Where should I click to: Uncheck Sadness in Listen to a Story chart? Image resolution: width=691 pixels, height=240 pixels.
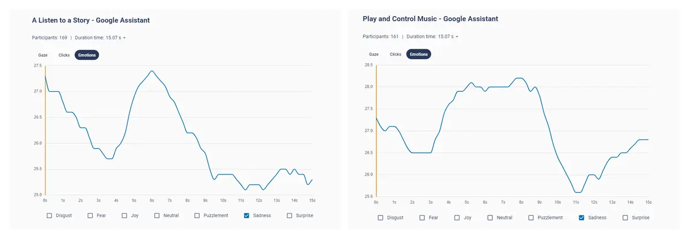coord(247,215)
